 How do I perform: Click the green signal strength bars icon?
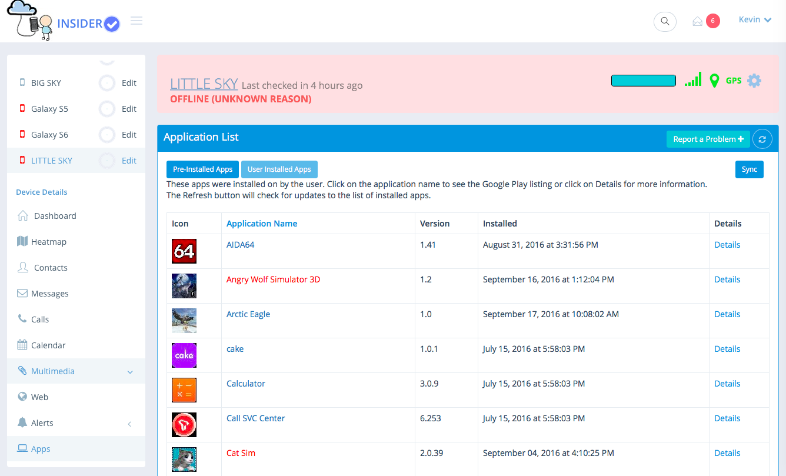click(x=693, y=80)
